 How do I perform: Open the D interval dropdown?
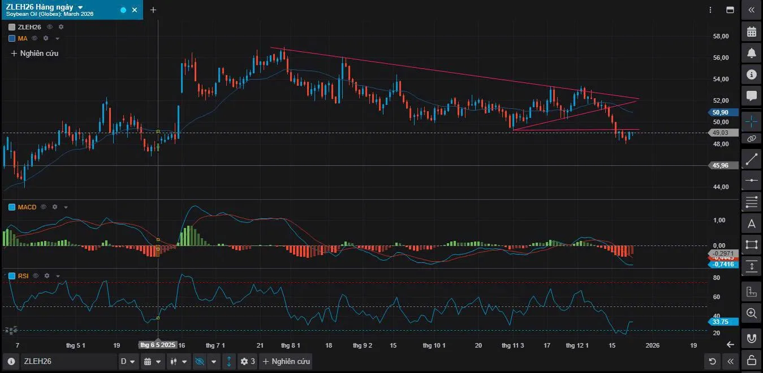pyautogui.click(x=128, y=361)
